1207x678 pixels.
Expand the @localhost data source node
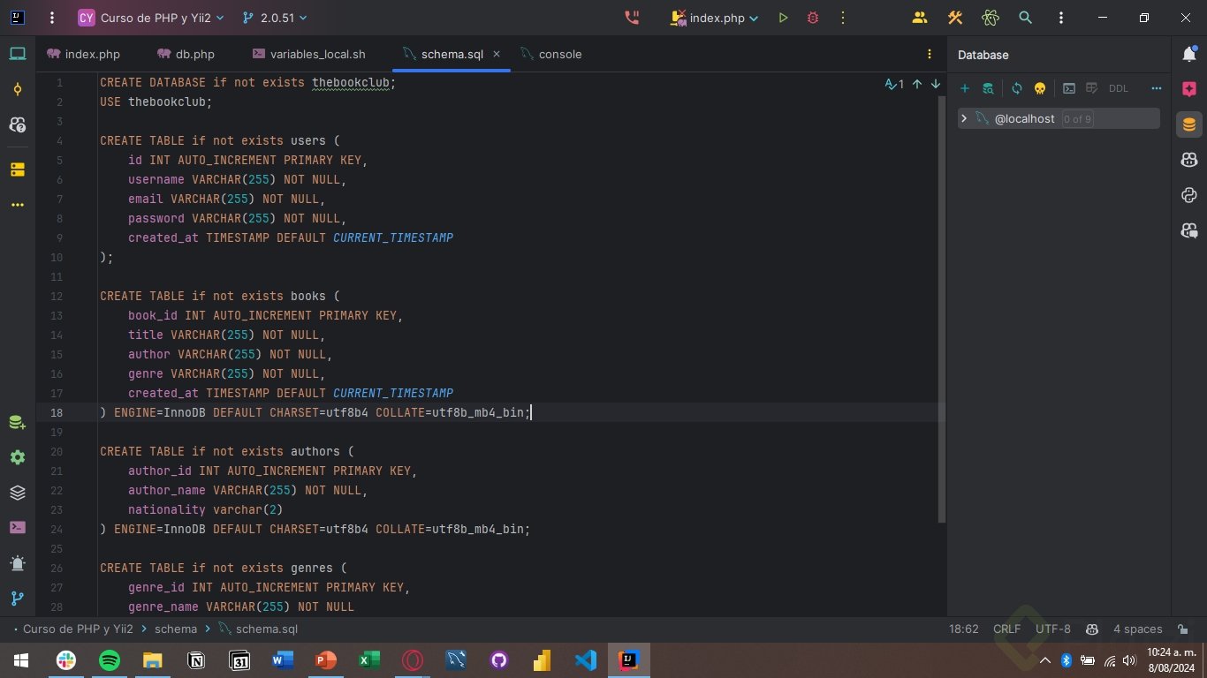[964, 118]
